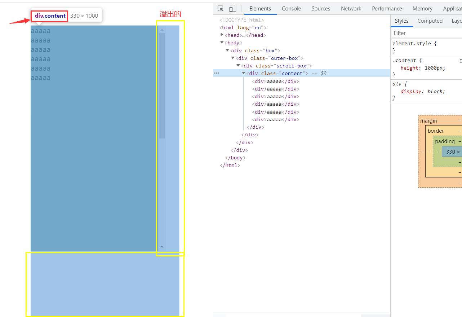Click the padding label in box model
462x317 pixels.
pos(445,141)
